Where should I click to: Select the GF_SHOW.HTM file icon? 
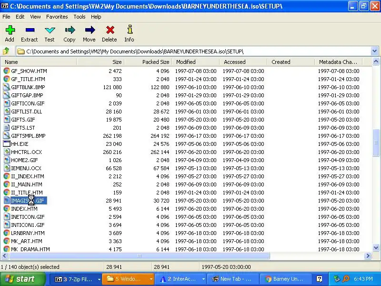pos(7,71)
